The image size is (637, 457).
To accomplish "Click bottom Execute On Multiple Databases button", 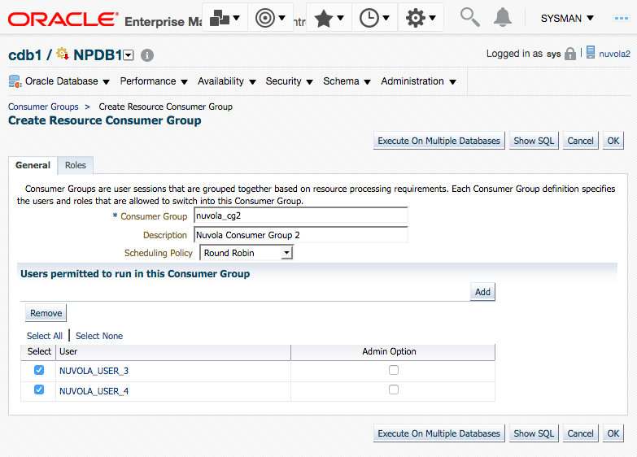I will (438, 433).
